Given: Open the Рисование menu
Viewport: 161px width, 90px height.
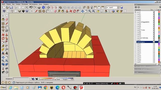Looking at the screenshot, I should pyautogui.click(x=25, y=4).
